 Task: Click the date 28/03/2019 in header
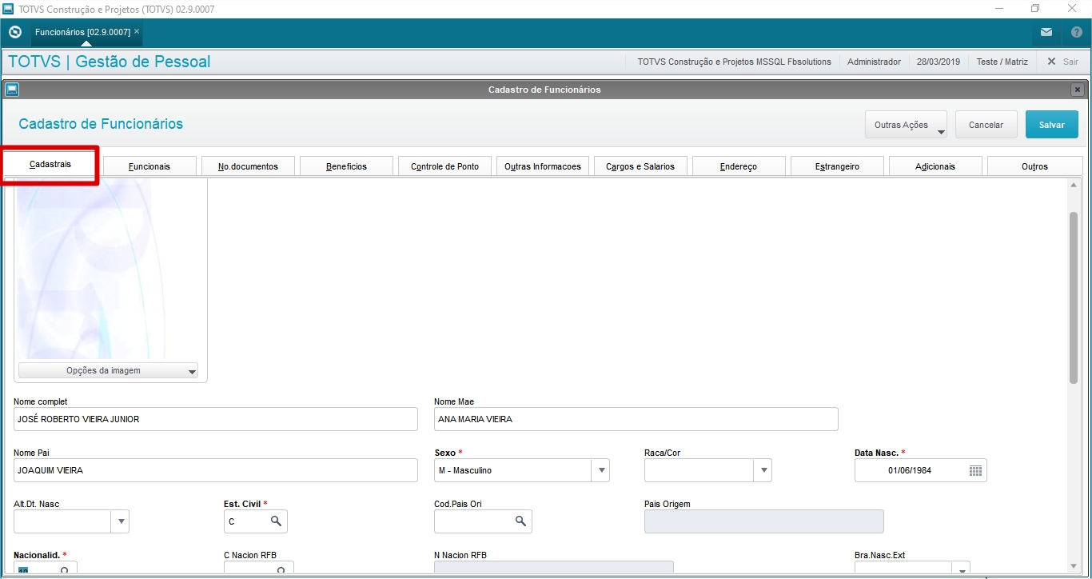939,62
